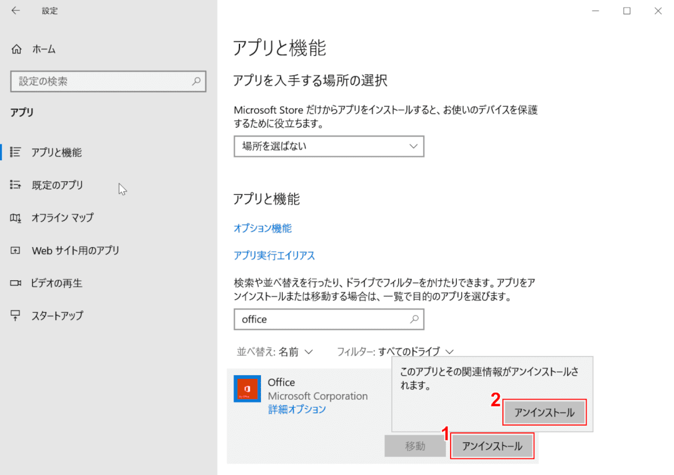Open the アプリ実行エイリアス link

coord(274,255)
